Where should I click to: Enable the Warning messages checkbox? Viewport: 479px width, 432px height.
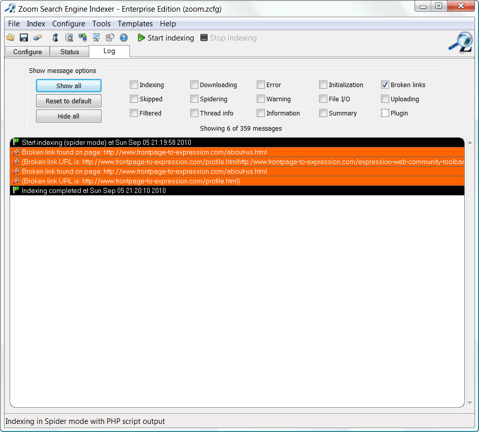click(261, 99)
